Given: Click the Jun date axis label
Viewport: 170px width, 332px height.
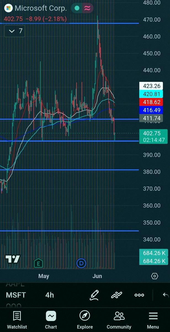Looking at the screenshot, I should (97, 276).
